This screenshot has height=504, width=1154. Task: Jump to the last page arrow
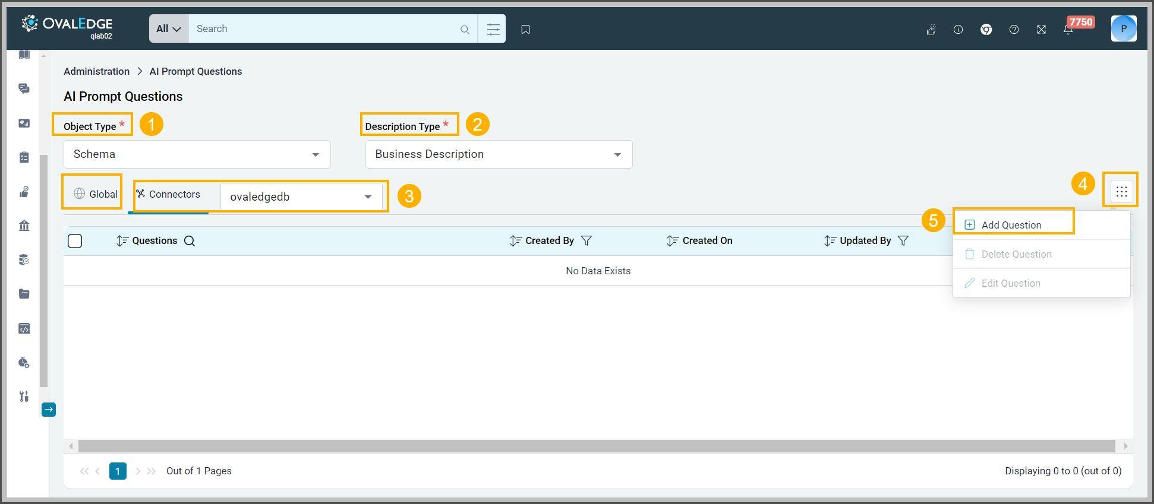pos(152,471)
